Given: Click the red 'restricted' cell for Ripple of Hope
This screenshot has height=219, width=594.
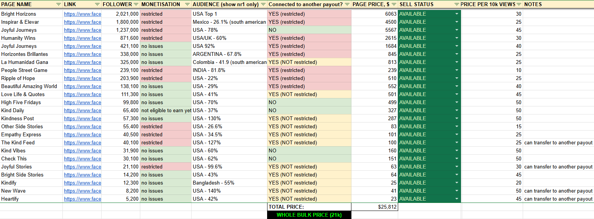Looking at the screenshot, I should click(166, 78).
